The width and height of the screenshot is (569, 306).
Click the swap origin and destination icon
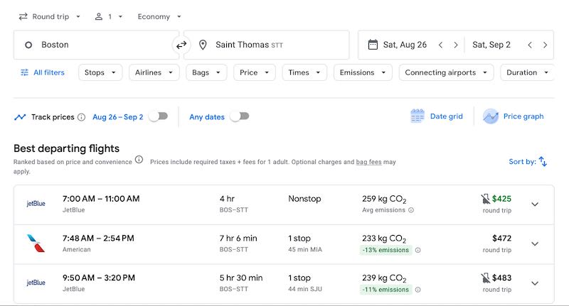click(x=181, y=45)
